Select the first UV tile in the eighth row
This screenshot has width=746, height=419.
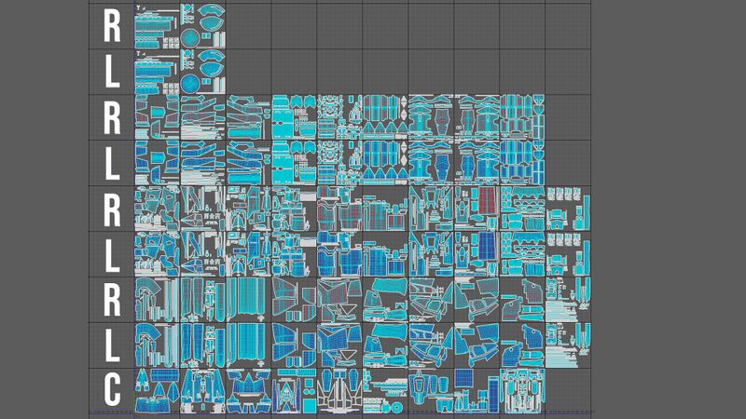(157, 345)
